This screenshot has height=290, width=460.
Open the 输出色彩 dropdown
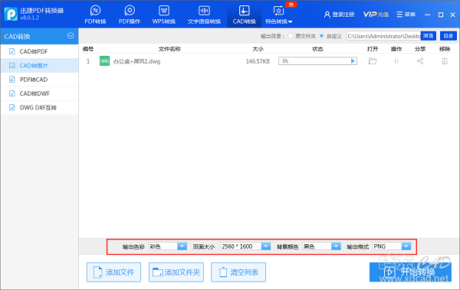pyautogui.click(x=167, y=246)
